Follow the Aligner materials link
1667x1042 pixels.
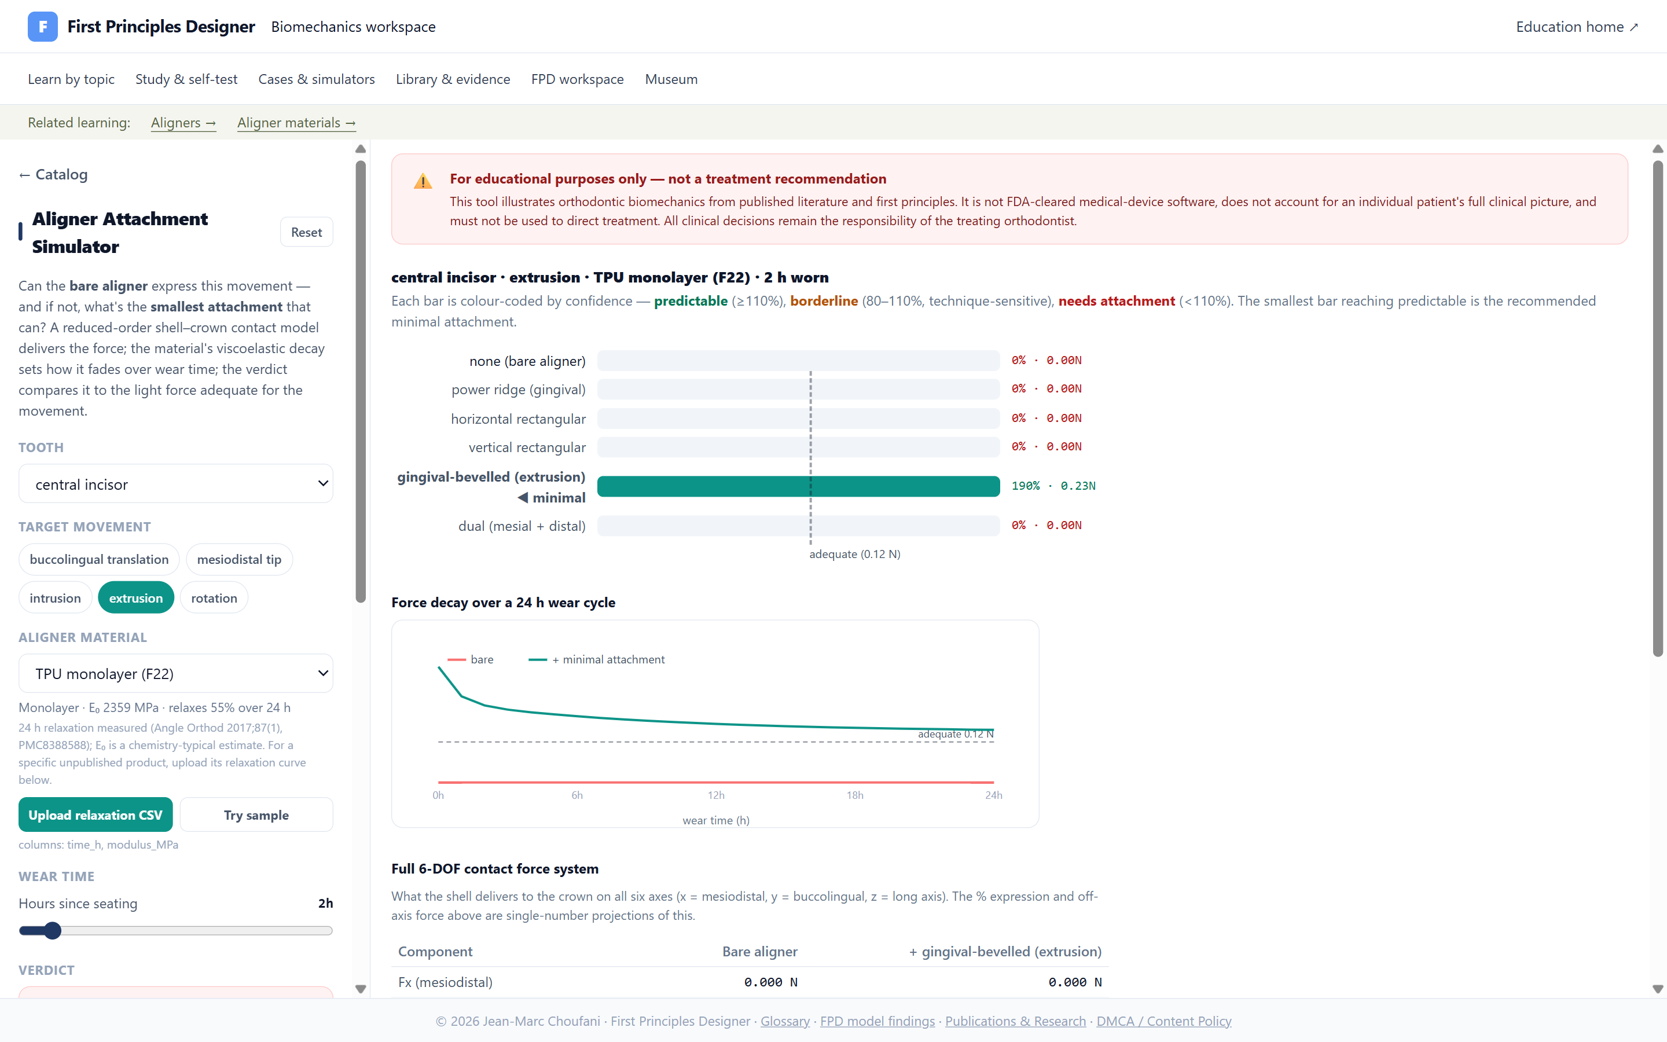tap(296, 123)
